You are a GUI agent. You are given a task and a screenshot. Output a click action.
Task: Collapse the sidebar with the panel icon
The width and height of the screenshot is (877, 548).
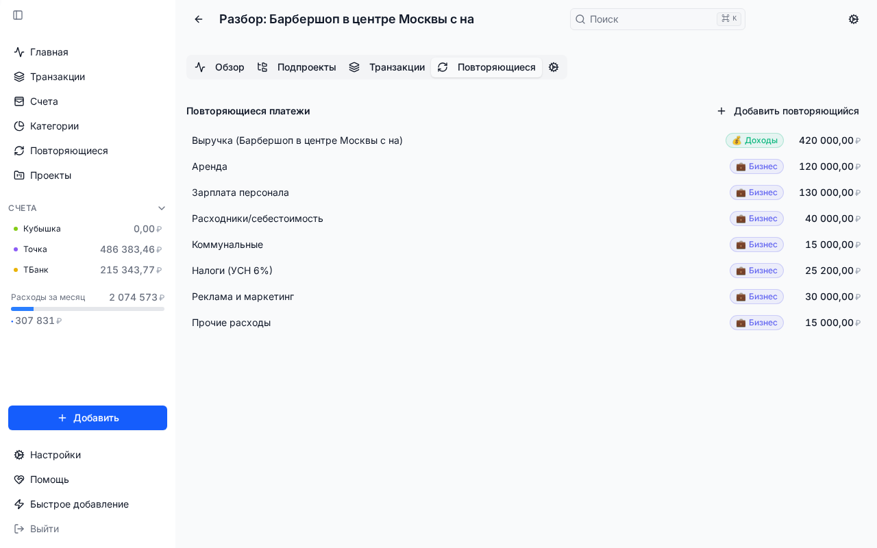(18, 15)
